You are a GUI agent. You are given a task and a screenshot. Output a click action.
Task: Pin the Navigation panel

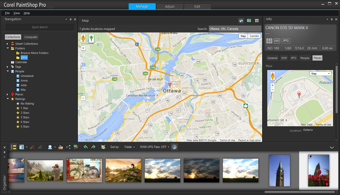pos(70,19)
